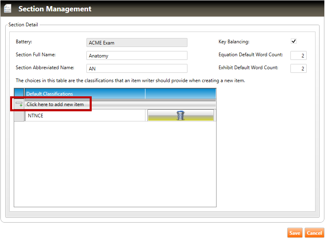The width and height of the screenshot is (326, 240).
Task: Click the Section Full Name field
Action: coord(137,56)
